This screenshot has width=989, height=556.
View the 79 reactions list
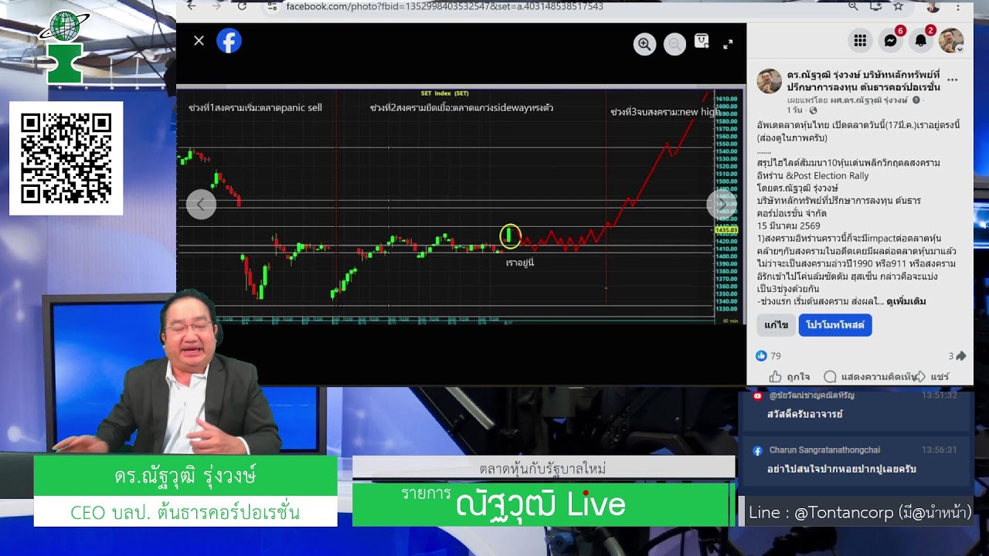click(769, 356)
